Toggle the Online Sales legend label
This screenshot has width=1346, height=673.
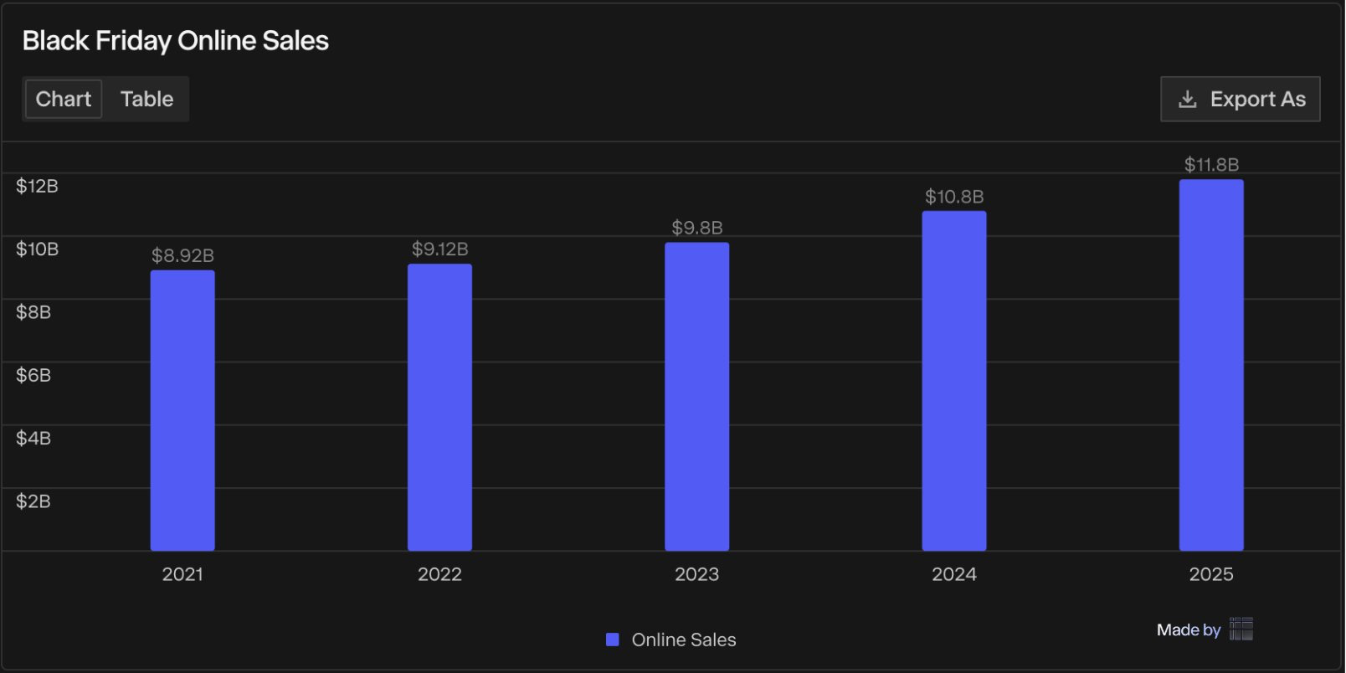[683, 640]
